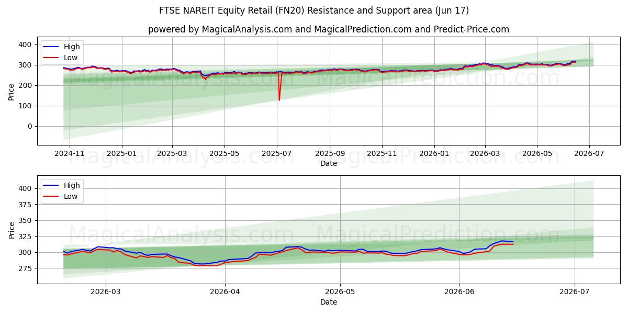628x314 pixels.
Task: Click the 2025-03 date tick label
Action: 172,154
